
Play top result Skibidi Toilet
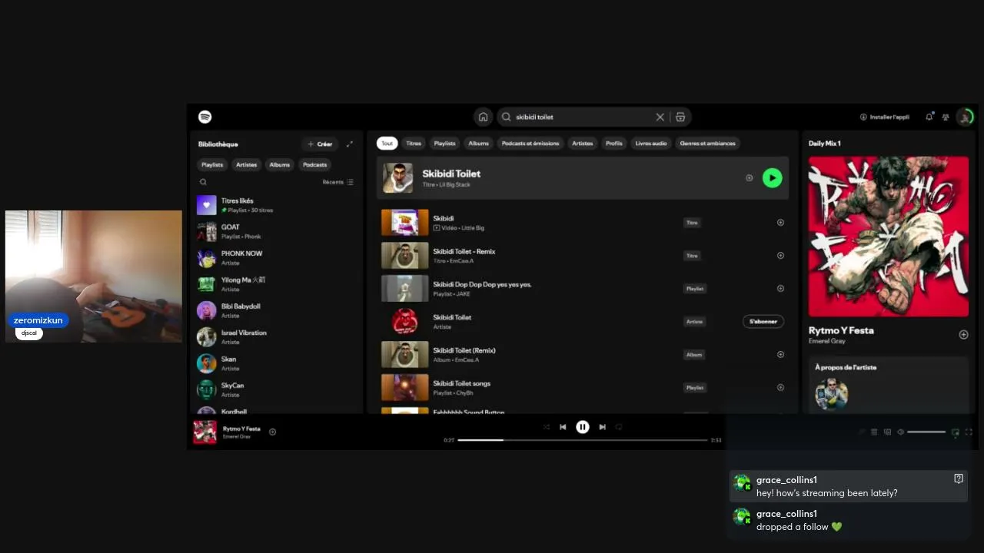tap(772, 178)
